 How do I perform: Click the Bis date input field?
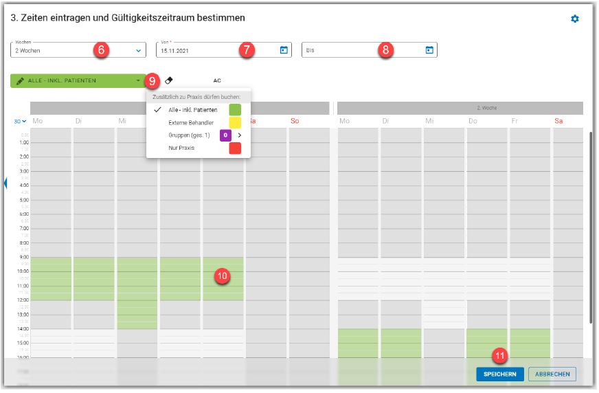(x=361, y=50)
